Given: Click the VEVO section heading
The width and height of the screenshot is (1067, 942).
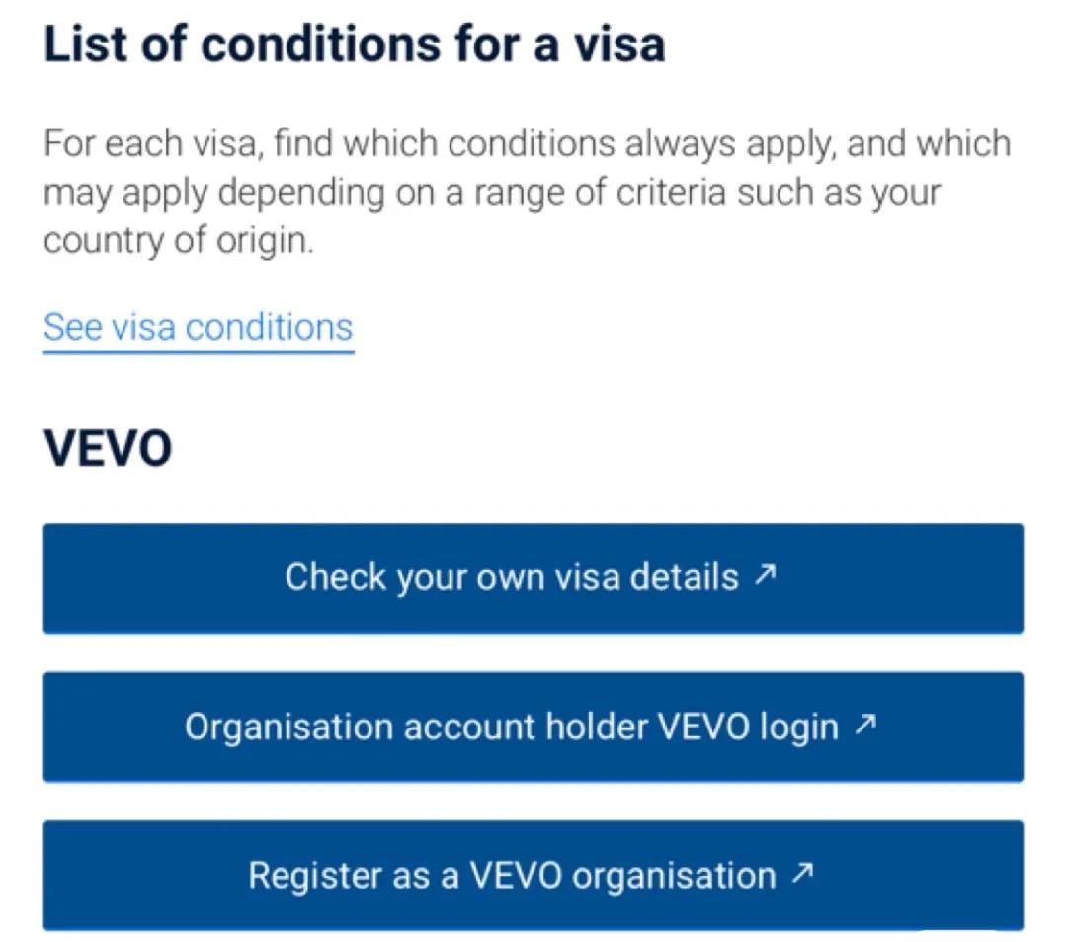Looking at the screenshot, I should point(108,448).
